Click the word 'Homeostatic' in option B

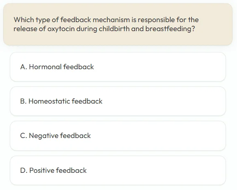click(49, 101)
